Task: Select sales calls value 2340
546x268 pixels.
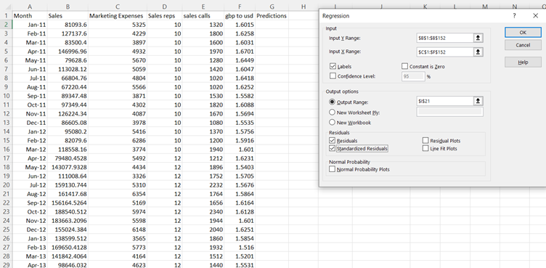Action: pyautogui.click(x=203, y=212)
